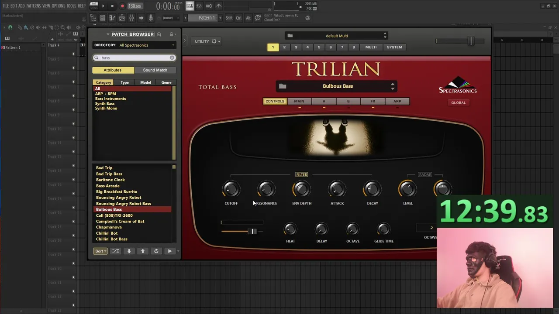The width and height of the screenshot is (559, 314).
Task: Collapse browser with side chevron tab
Action: pyautogui.click(x=185, y=41)
